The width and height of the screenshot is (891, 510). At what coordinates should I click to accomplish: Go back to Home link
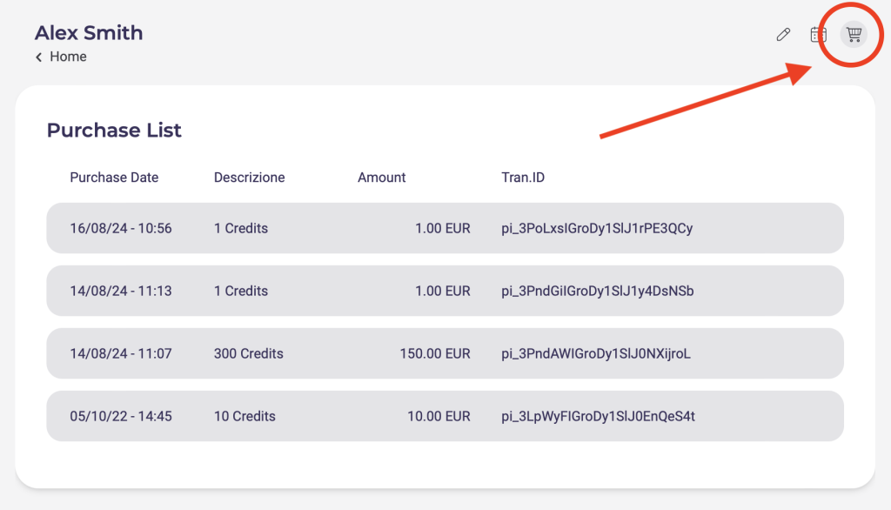[x=68, y=57]
